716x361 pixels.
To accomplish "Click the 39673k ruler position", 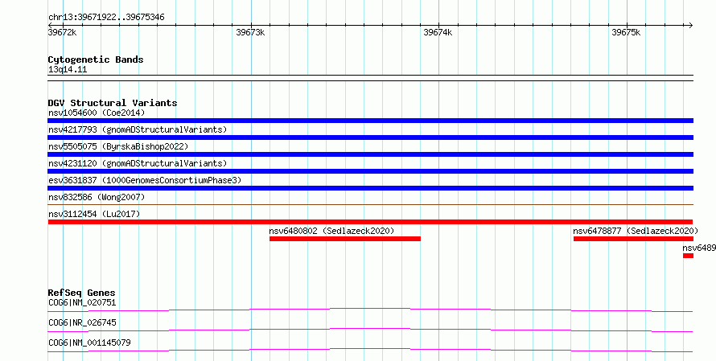I will click(250, 32).
